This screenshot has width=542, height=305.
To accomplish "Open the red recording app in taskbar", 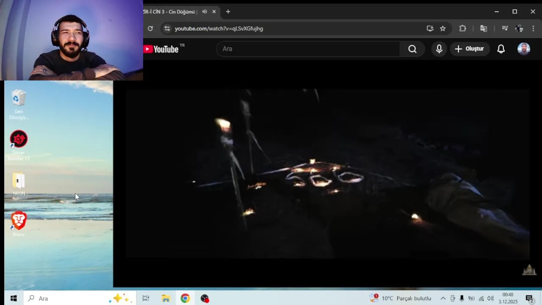I will pos(205,298).
